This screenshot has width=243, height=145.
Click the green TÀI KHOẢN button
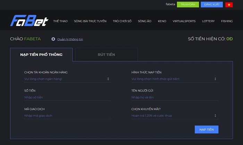click(188, 5)
